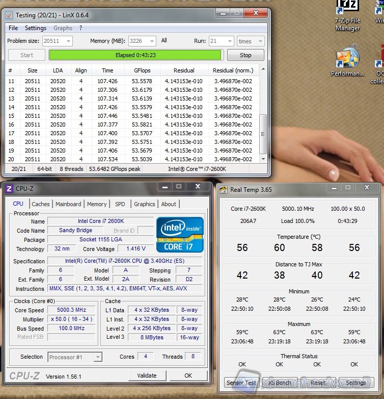The image size is (384, 399).
Task: Open the LinX Settings menu
Action: pos(36,28)
